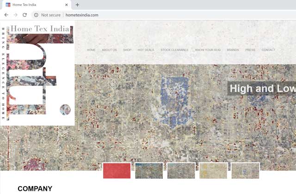Select the blue-brown rug thumbnail after red
This screenshot has width=296, height=194.
pyautogui.click(x=149, y=170)
